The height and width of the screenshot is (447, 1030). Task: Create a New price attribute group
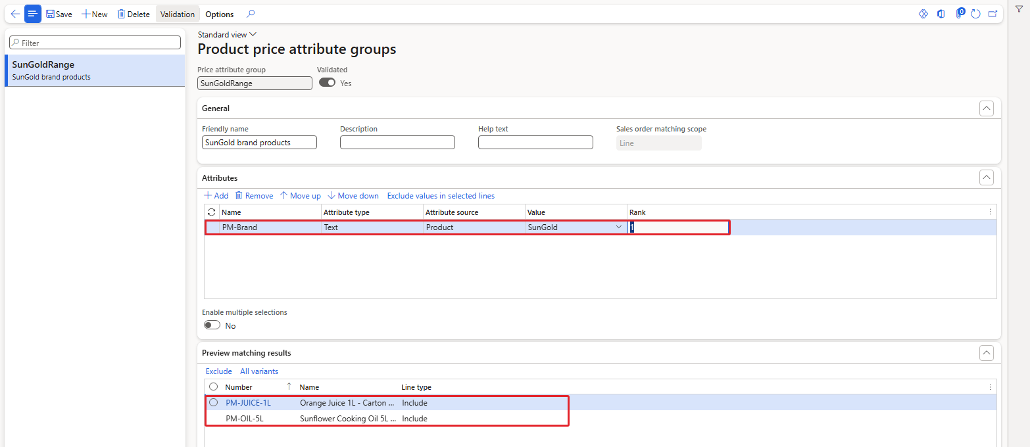(95, 14)
